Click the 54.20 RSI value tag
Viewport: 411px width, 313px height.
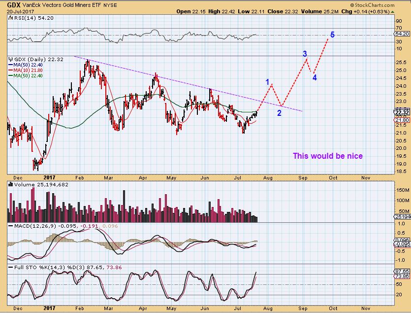(402, 34)
